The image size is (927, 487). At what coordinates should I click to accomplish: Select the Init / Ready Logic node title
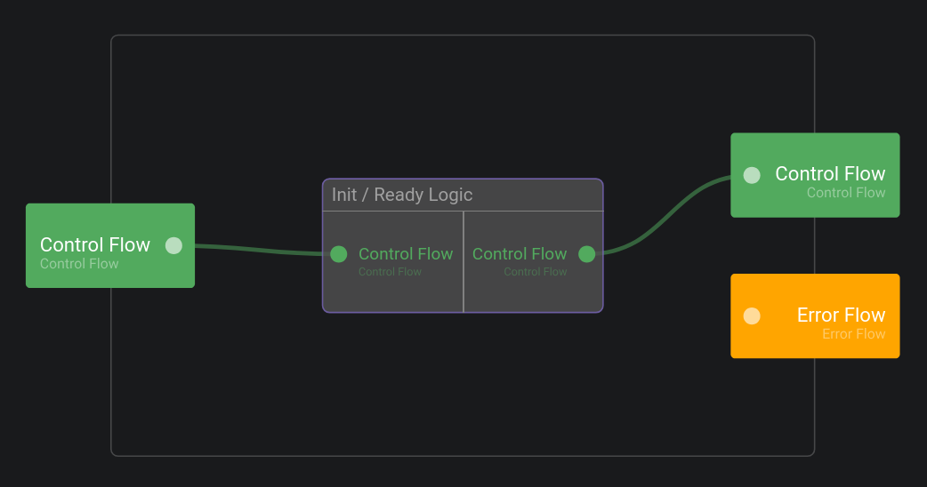pos(402,195)
